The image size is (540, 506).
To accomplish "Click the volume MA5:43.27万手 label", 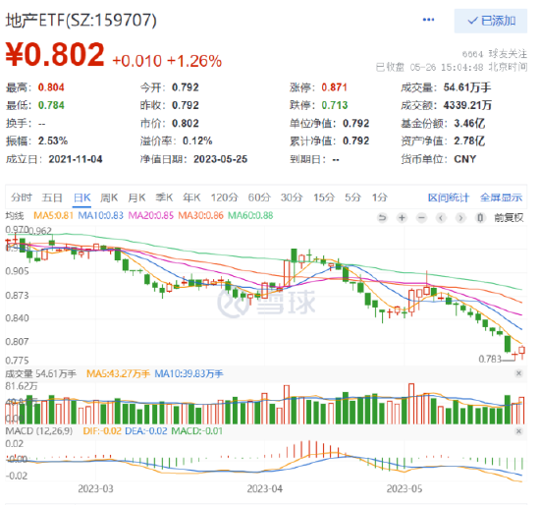I will [x=118, y=373].
